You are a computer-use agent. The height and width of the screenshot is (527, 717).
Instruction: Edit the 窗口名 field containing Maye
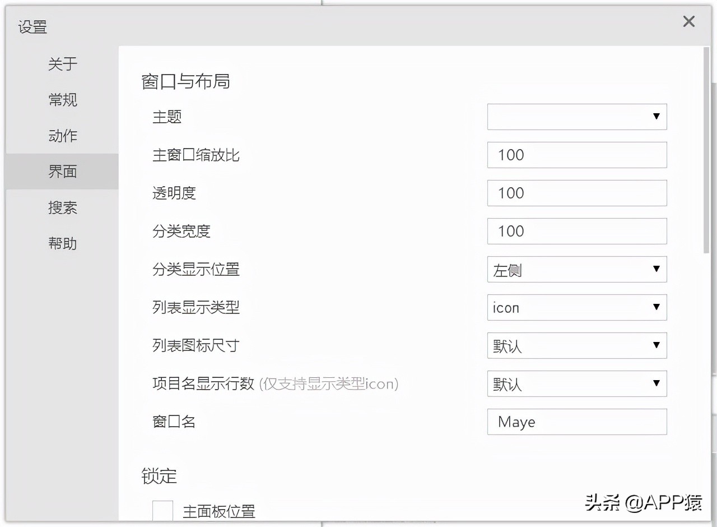click(577, 422)
